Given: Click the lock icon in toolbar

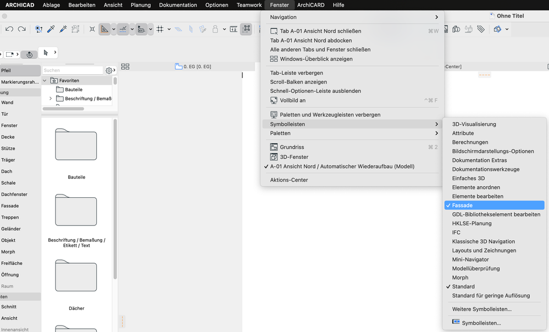Looking at the screenshot, I should [x=215, y=29].
